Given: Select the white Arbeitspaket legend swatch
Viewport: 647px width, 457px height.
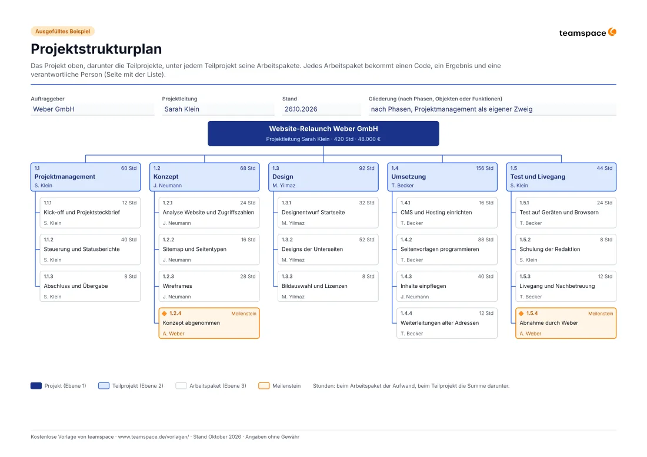Looking at the screenshot, I should [181, 386].
